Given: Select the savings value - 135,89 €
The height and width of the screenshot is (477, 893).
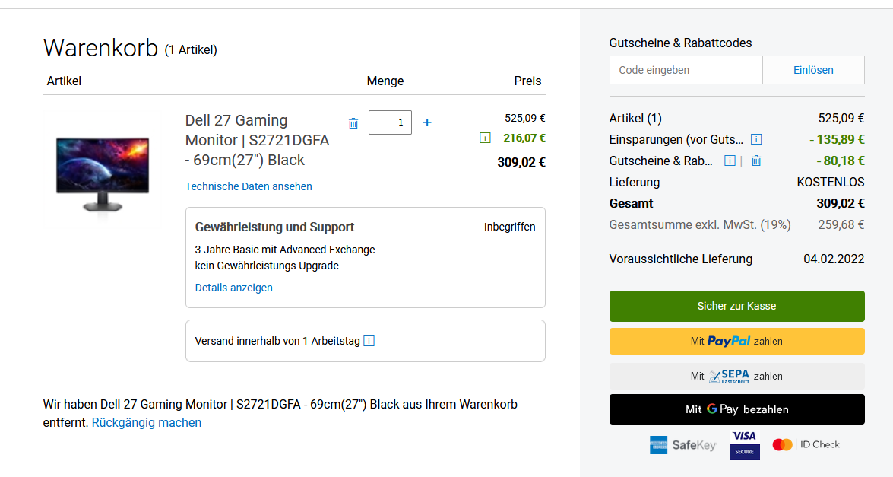Looking at the screenshot, I should tap(838, 140).
